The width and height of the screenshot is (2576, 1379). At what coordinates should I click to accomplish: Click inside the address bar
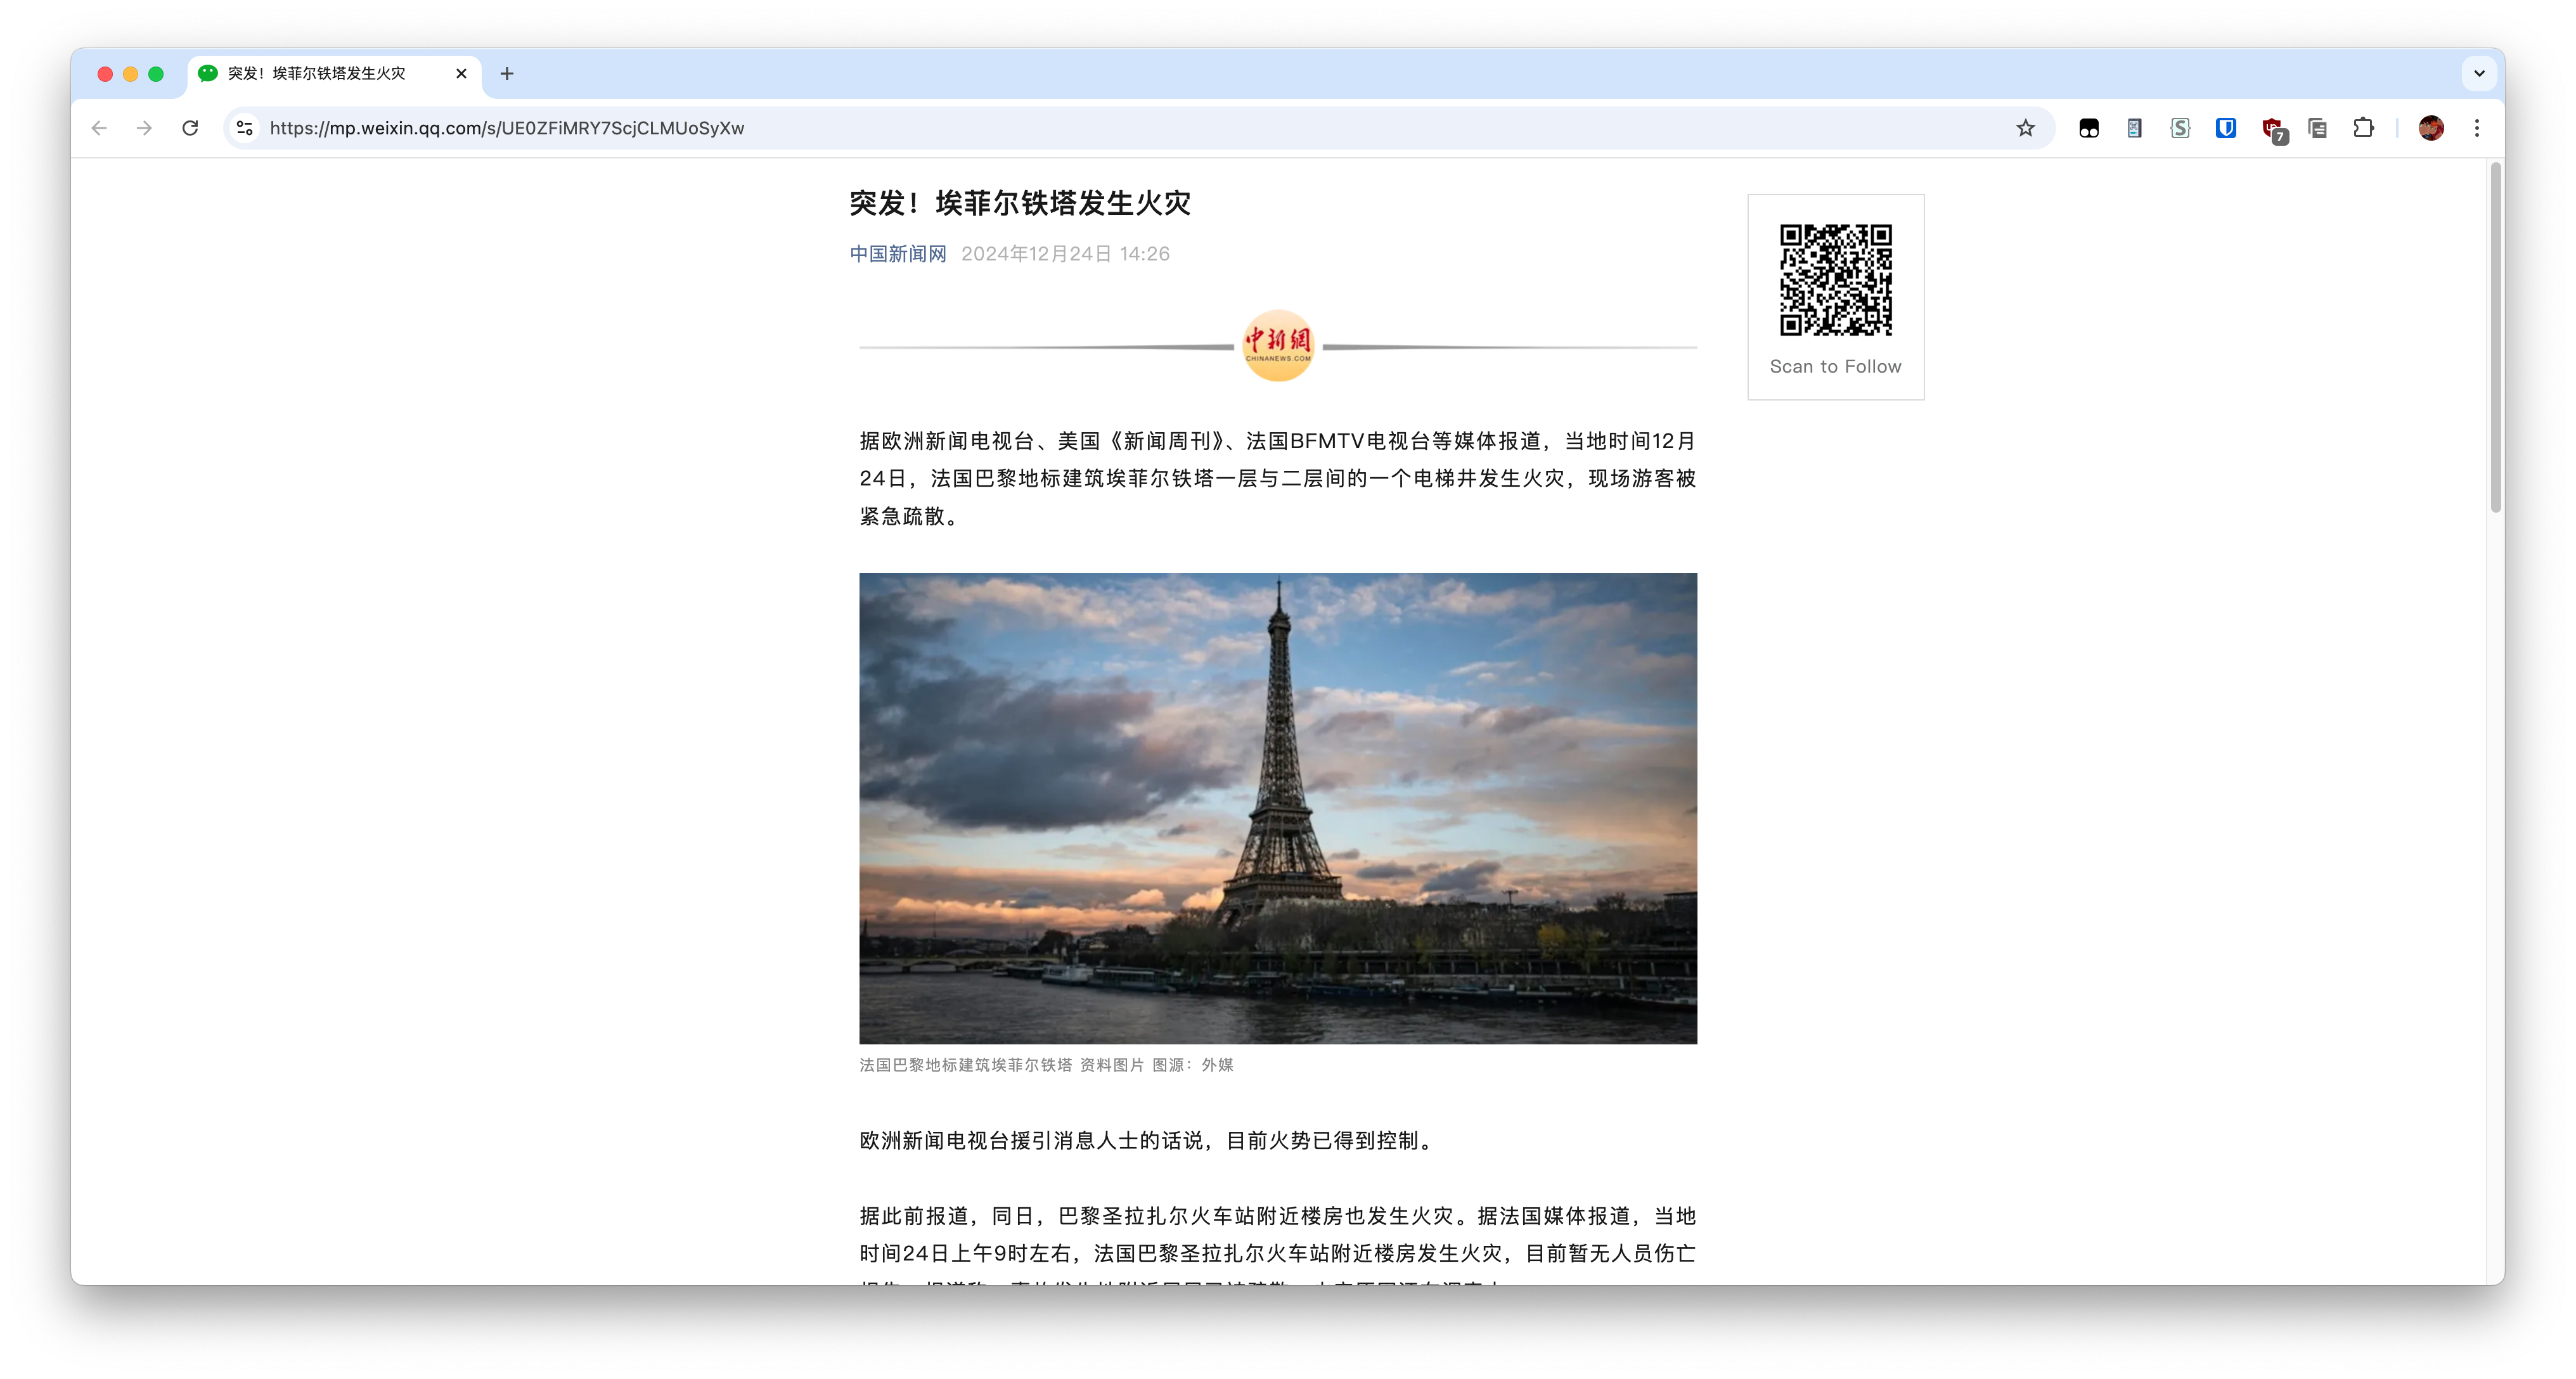(x=700, y=128)
